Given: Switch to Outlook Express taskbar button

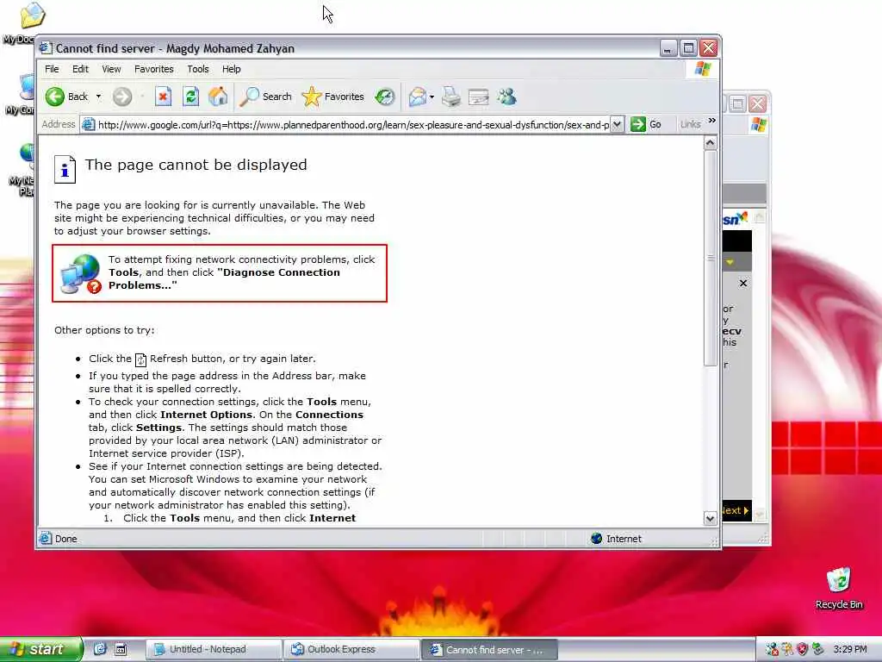Looking at the screenshot, I should [351, 649].
